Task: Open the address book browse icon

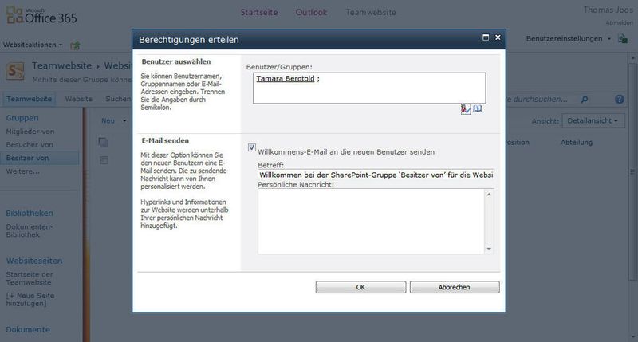Action: tap(478, 108)
